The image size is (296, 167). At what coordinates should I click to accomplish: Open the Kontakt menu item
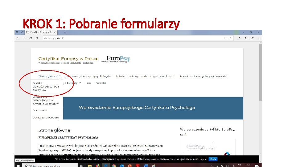point(101,83)
